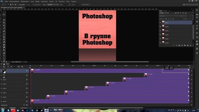Select the Clone Stamp tool

pyautogui.click(x=4, y=37)
